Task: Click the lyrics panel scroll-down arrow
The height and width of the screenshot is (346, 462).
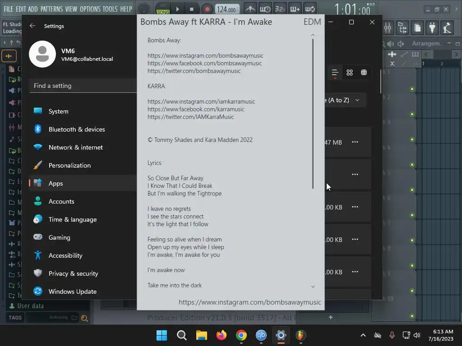Action: tap(313, 287)
